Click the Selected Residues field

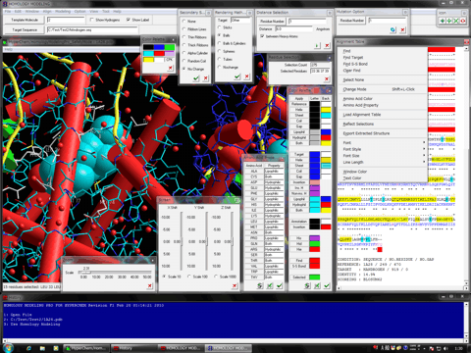tap(320, 71)
